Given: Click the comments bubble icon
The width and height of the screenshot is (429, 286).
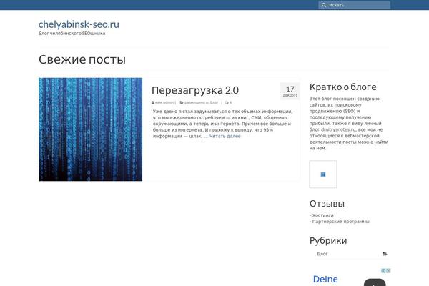Looking at the screenshot, I should (x=227, y=102).
